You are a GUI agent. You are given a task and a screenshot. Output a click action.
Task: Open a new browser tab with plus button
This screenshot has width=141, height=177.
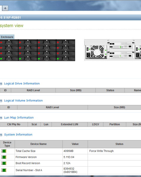click(5, 8)
